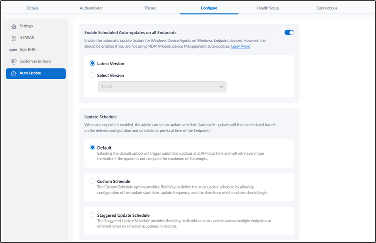Select Default update schedule radio
This screenshot has width=376, height=243.
[92, 148]
